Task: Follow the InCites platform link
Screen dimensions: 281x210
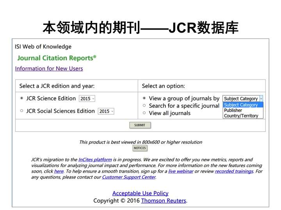Action: click(x=95, y=159)
